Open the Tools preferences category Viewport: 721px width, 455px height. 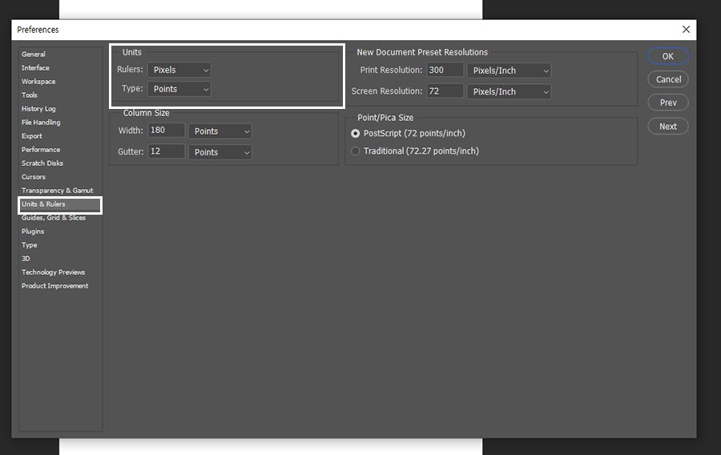tap(30, 95)
